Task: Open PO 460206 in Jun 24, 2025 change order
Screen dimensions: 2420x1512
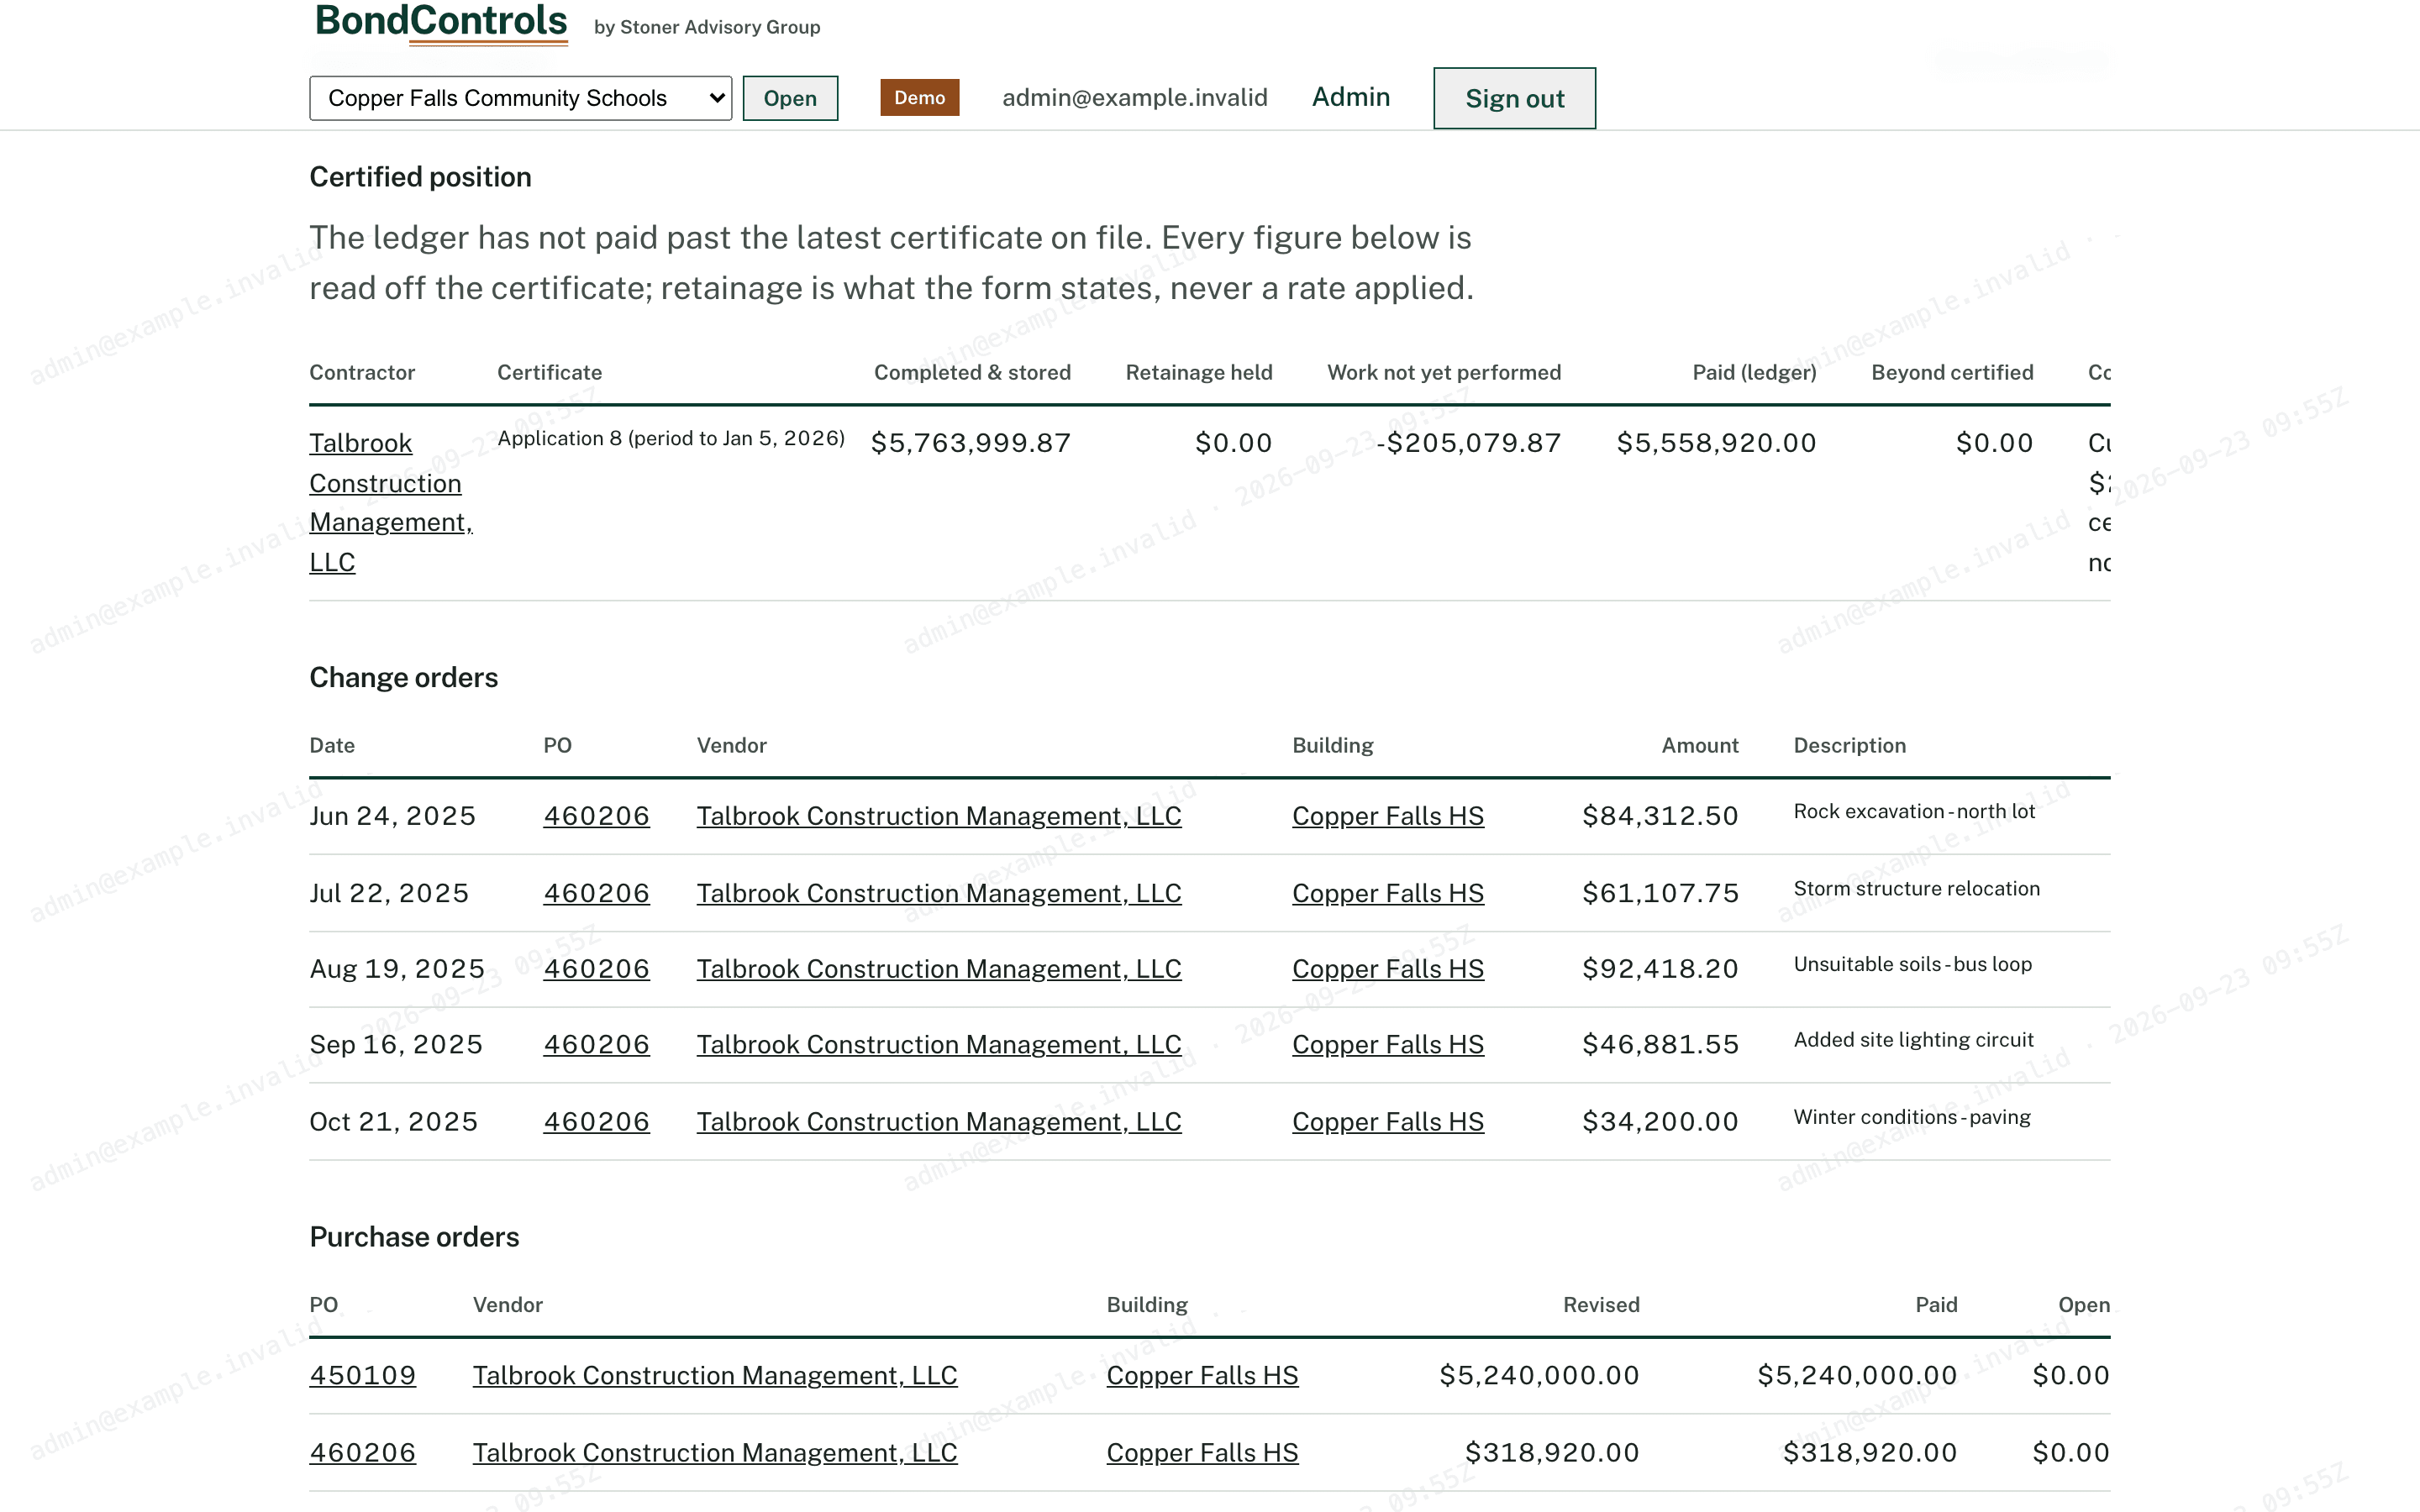Action: pyautogui.click(x=596, y=816)
